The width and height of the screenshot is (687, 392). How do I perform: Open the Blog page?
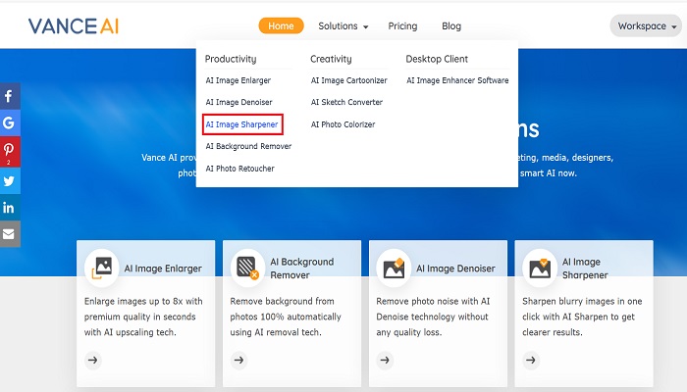pos(451,26)
